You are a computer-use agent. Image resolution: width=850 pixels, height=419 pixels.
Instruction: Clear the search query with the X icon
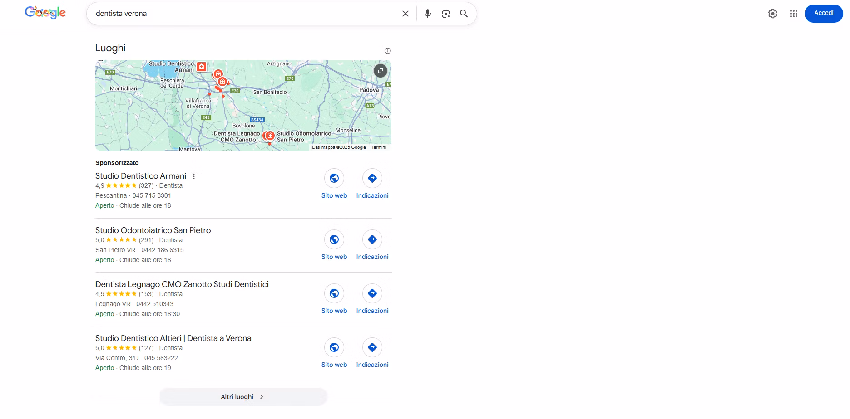(x=405, y=14)
